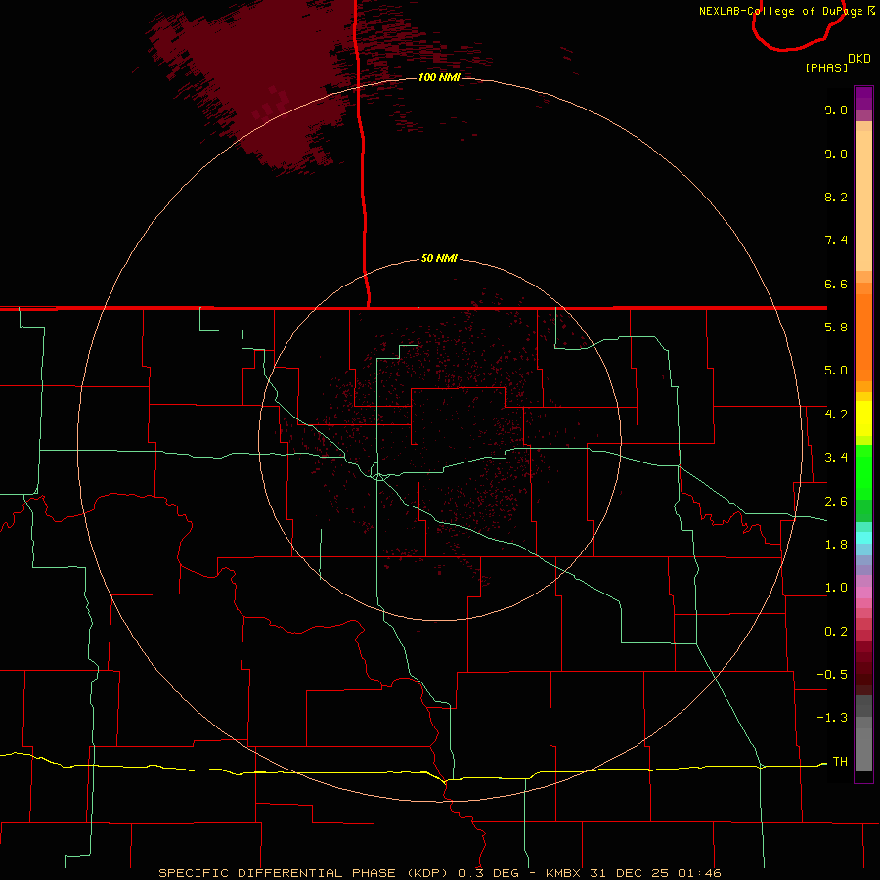Viewport: 880px width, 880px height.
Task: Click the dark maroon segment of color bar
Action: point(863,669)
